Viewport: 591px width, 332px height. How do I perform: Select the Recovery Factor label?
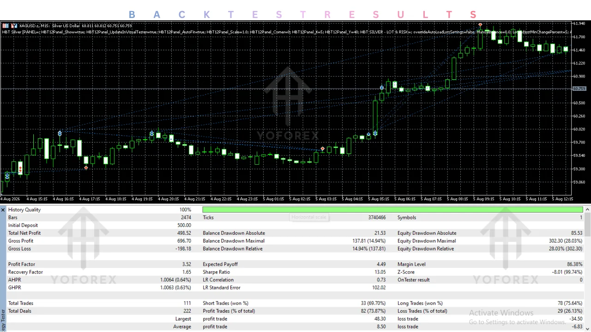25,273
